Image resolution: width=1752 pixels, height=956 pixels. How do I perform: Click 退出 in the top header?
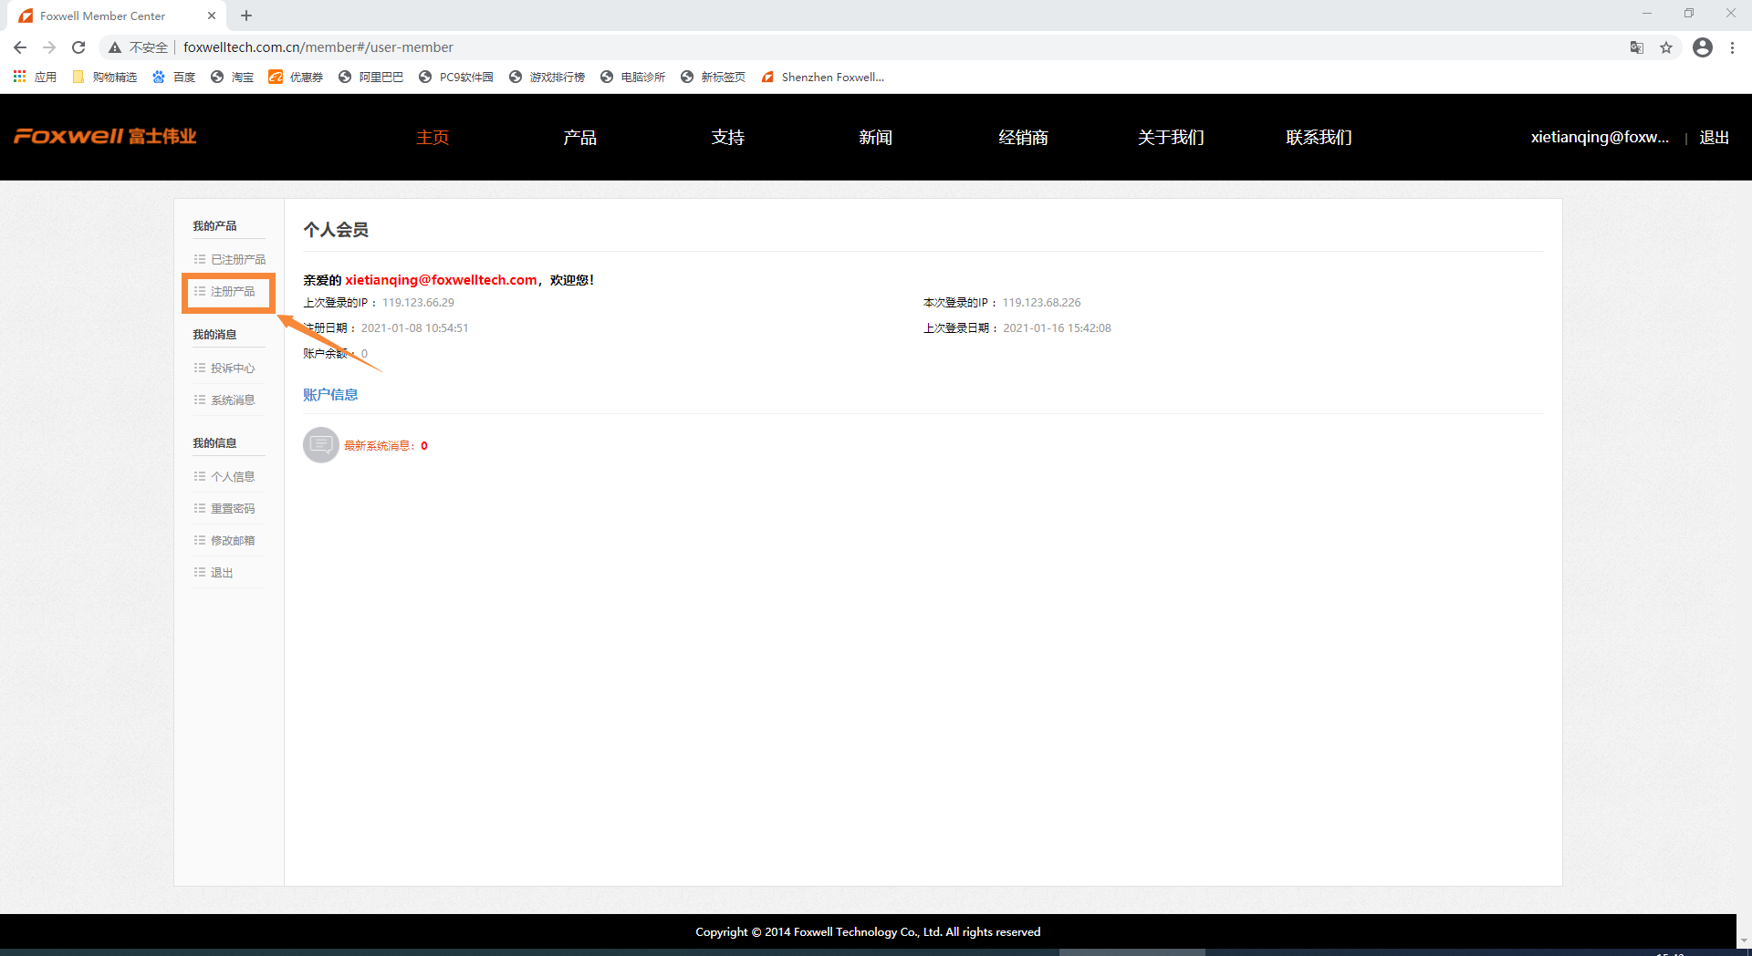tap(1714, 138)
